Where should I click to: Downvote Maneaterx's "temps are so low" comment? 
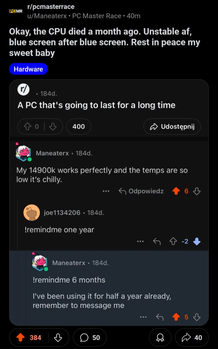[197, 191]
